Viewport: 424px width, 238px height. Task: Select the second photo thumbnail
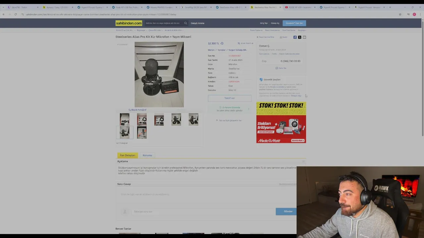point(142,119)
